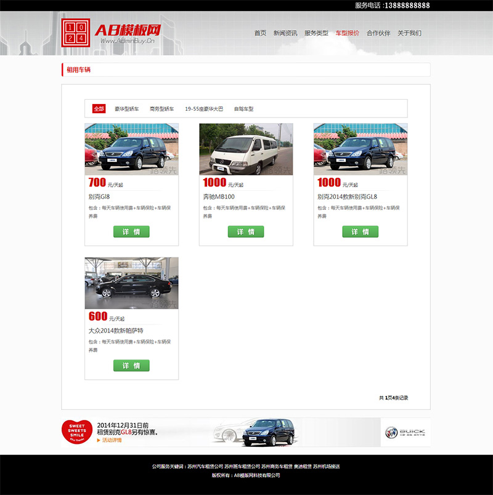Open footer link 苏州班车租赁公司
Viewport: 493px width, 495px height.
coord(242,466)
